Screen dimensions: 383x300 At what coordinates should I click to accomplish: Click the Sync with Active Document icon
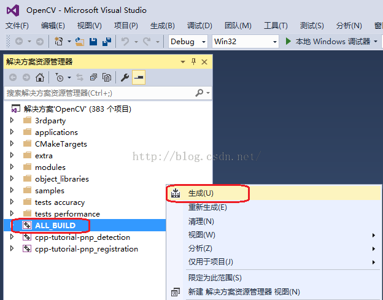point(80,78)
